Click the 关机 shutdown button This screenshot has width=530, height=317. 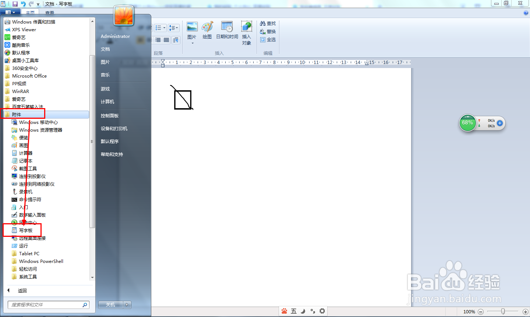(111, 305)
